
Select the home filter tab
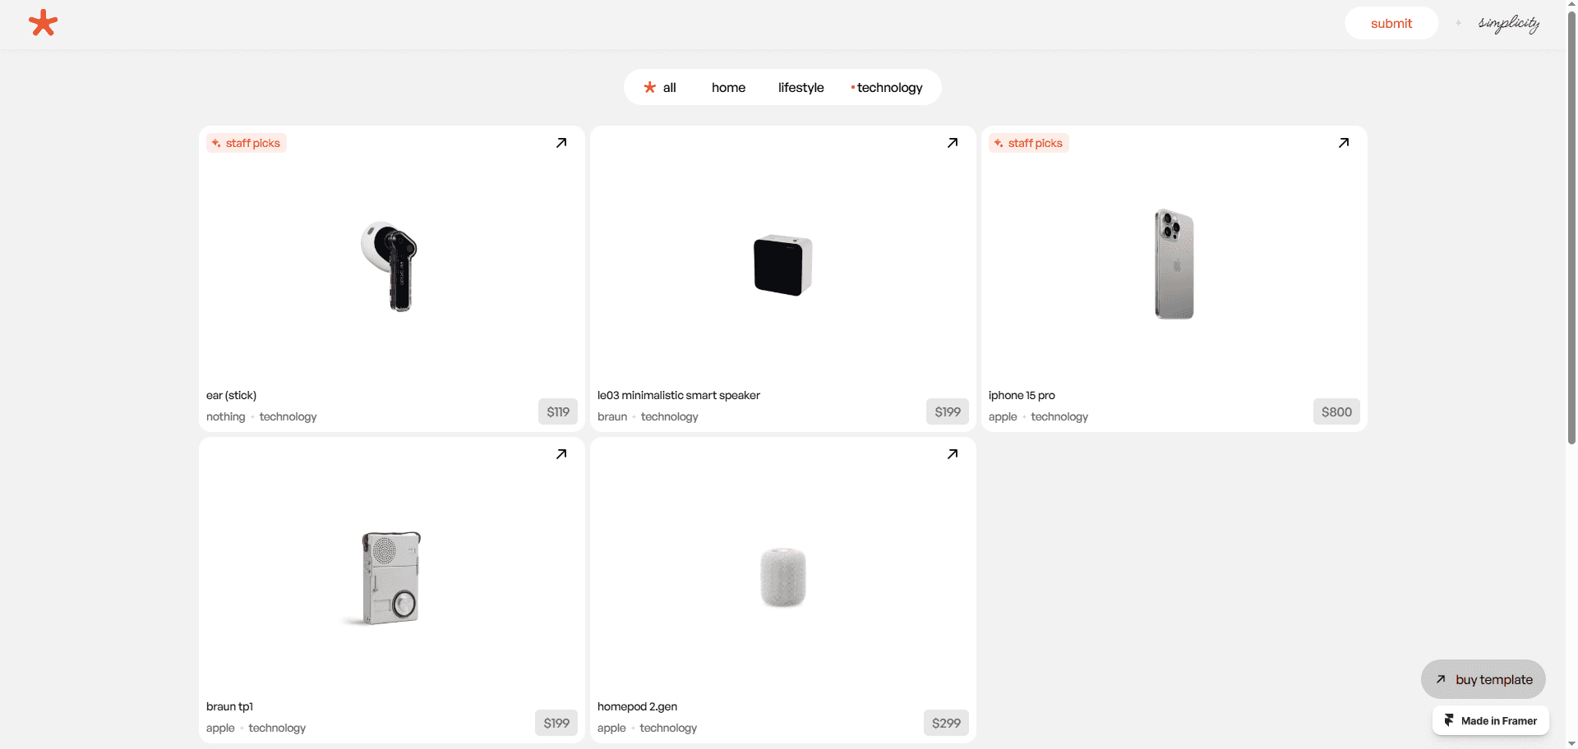pyautogui.click(x=728, y=87)
